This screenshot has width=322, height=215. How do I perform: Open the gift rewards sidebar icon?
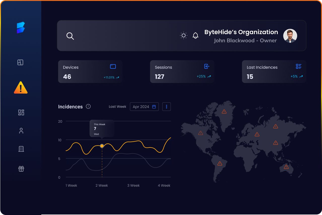(21, 169)
